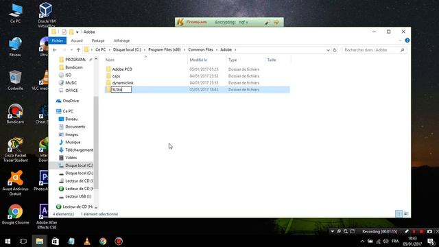Click Chrome icon in the taskbar
439x247 pixels.
click(x=103, y=241)
